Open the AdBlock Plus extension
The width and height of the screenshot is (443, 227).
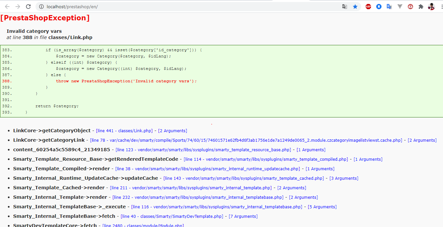[368, 7]
